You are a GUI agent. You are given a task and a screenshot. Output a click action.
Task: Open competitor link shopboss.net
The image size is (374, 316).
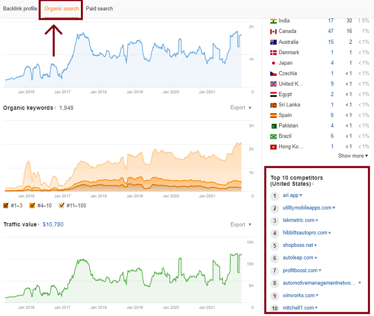(x=298, y=245)
